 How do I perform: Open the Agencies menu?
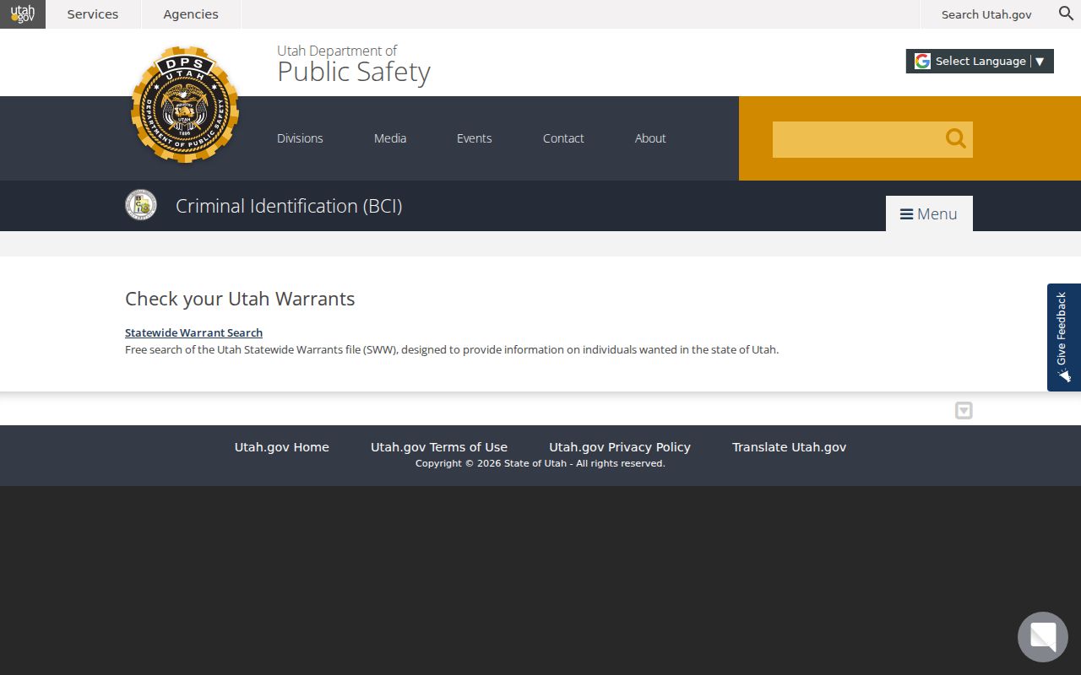191,14
